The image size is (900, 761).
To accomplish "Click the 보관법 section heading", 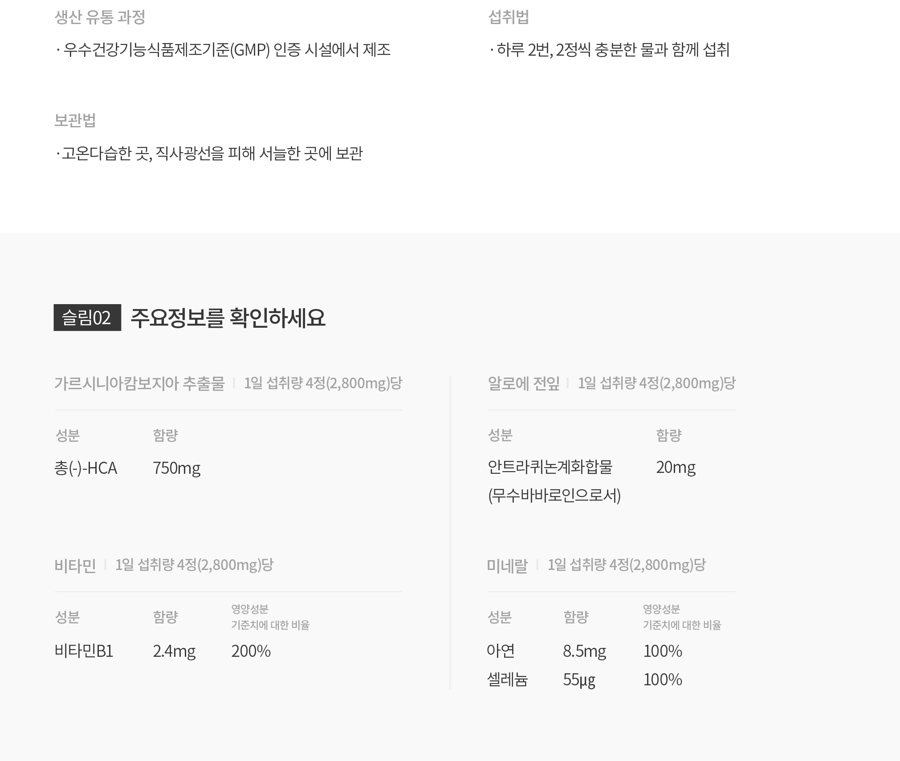I will (x=75, y=120).
